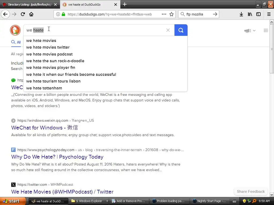Open the DuckDuckGo page side menu
Viewport: 274px width, 205px height.
tap(266, 30)
